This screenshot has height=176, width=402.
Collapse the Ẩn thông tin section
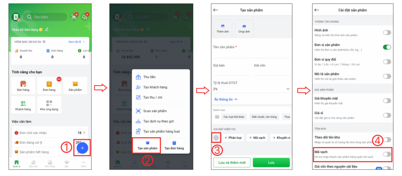225,99
